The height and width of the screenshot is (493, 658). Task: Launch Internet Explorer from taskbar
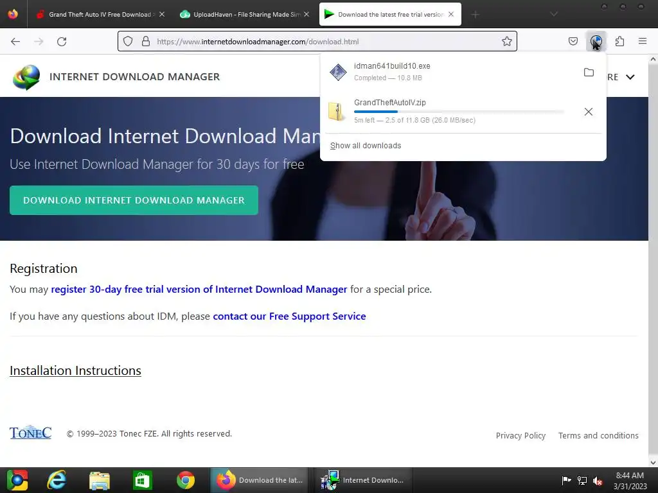click(57, 480)
